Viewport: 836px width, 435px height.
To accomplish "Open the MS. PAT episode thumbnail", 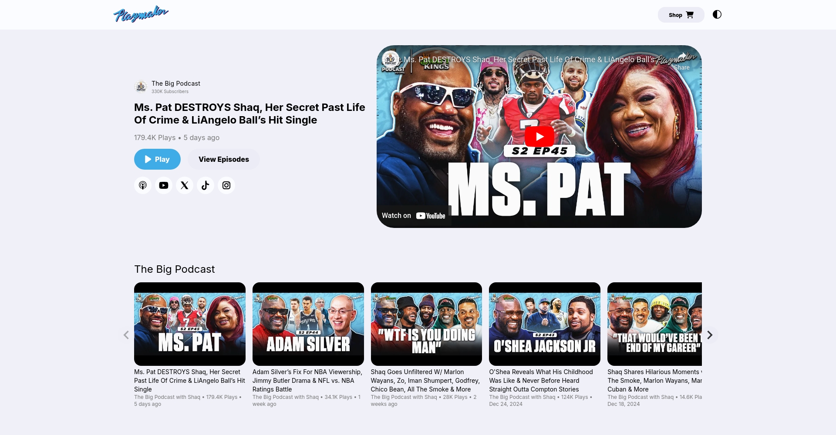I will 190,324.
